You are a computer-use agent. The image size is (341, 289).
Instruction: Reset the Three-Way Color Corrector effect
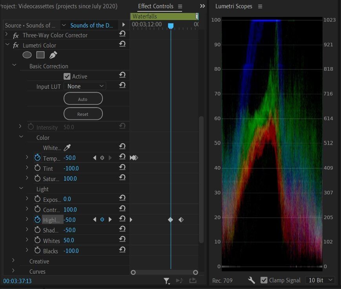pyautogui.click(x=122, y=34)
